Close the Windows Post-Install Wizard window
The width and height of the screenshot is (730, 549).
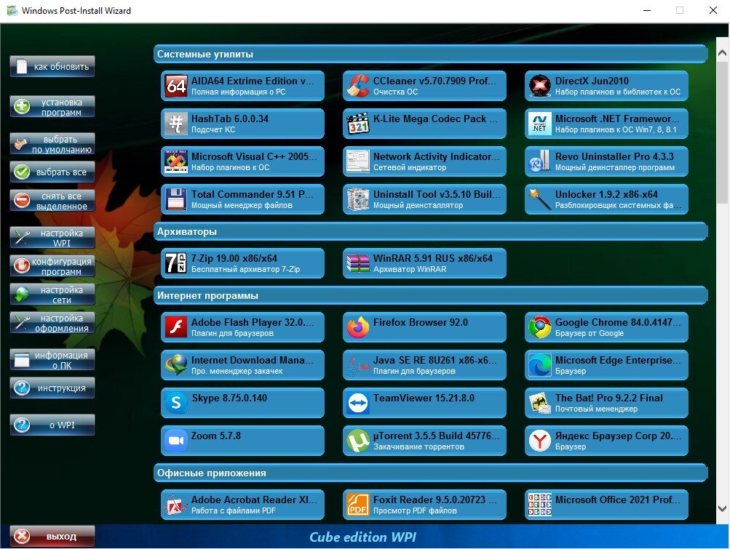713,10
